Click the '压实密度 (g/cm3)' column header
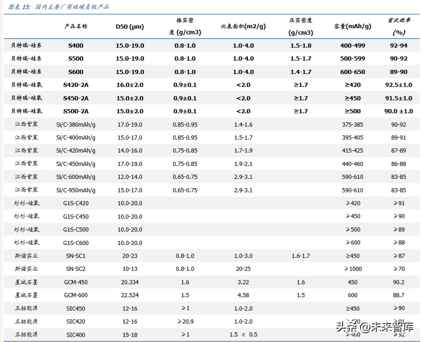The image size is (423, 342). point(301,26)
